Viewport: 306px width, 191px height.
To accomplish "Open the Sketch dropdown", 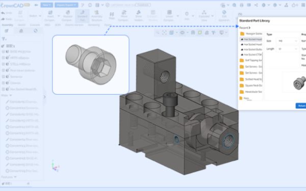I will click(35, 16).
